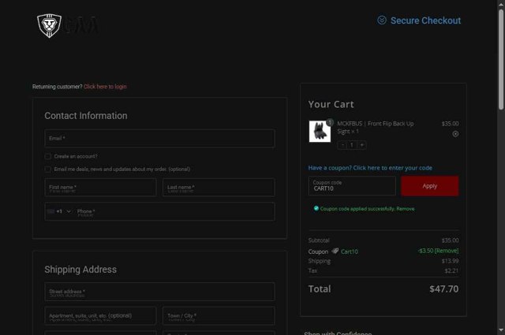This screenshot has height=335, width=505.
Task: Click the scrollbar up arrow
Action: [501, 3]
